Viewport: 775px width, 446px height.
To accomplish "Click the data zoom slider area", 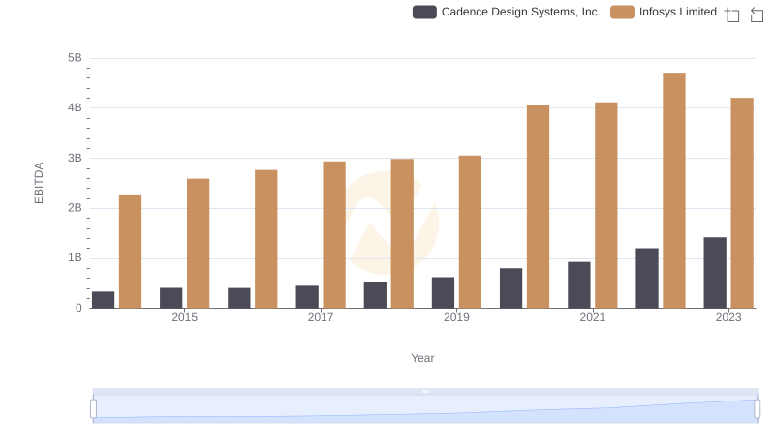I will [x=425, y=409].
